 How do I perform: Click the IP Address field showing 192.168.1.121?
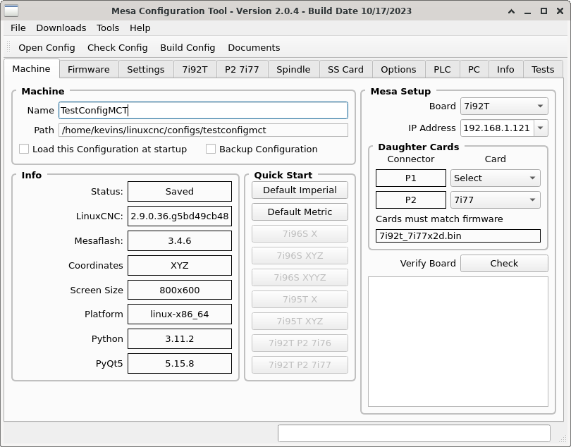[497, 128]
